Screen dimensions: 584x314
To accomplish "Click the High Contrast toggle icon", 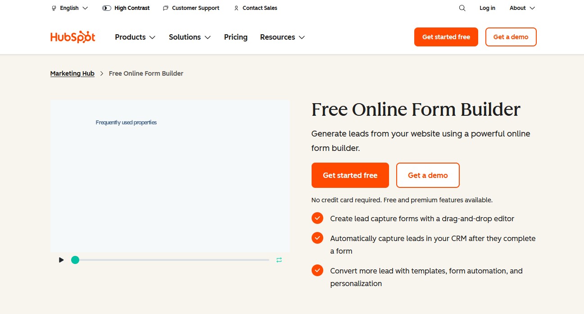I will pos(107,8).
